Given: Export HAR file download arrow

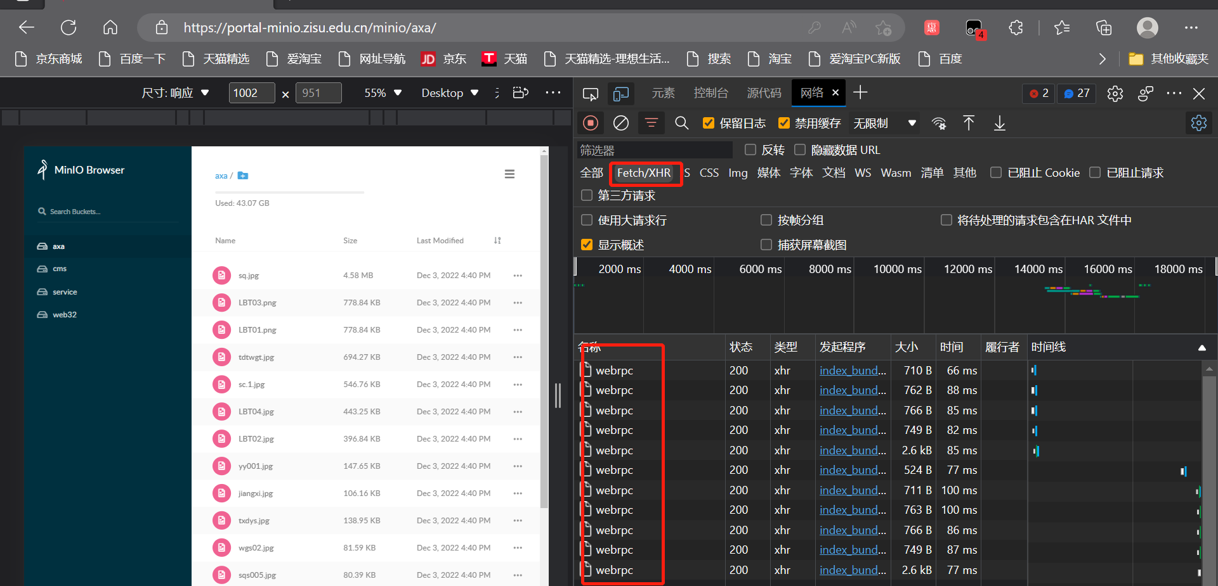Looking at the screenshot, I should coord(1000,123).
